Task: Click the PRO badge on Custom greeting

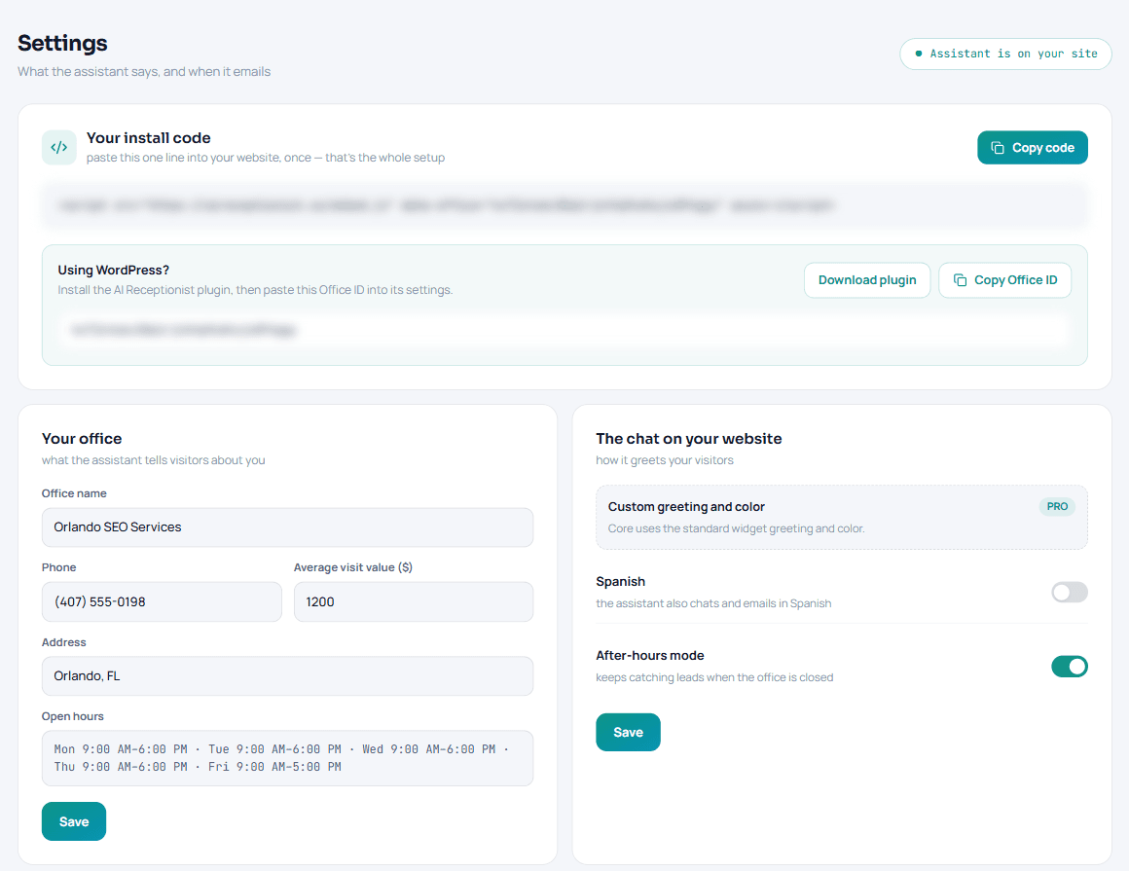Action: (1057, 506)
